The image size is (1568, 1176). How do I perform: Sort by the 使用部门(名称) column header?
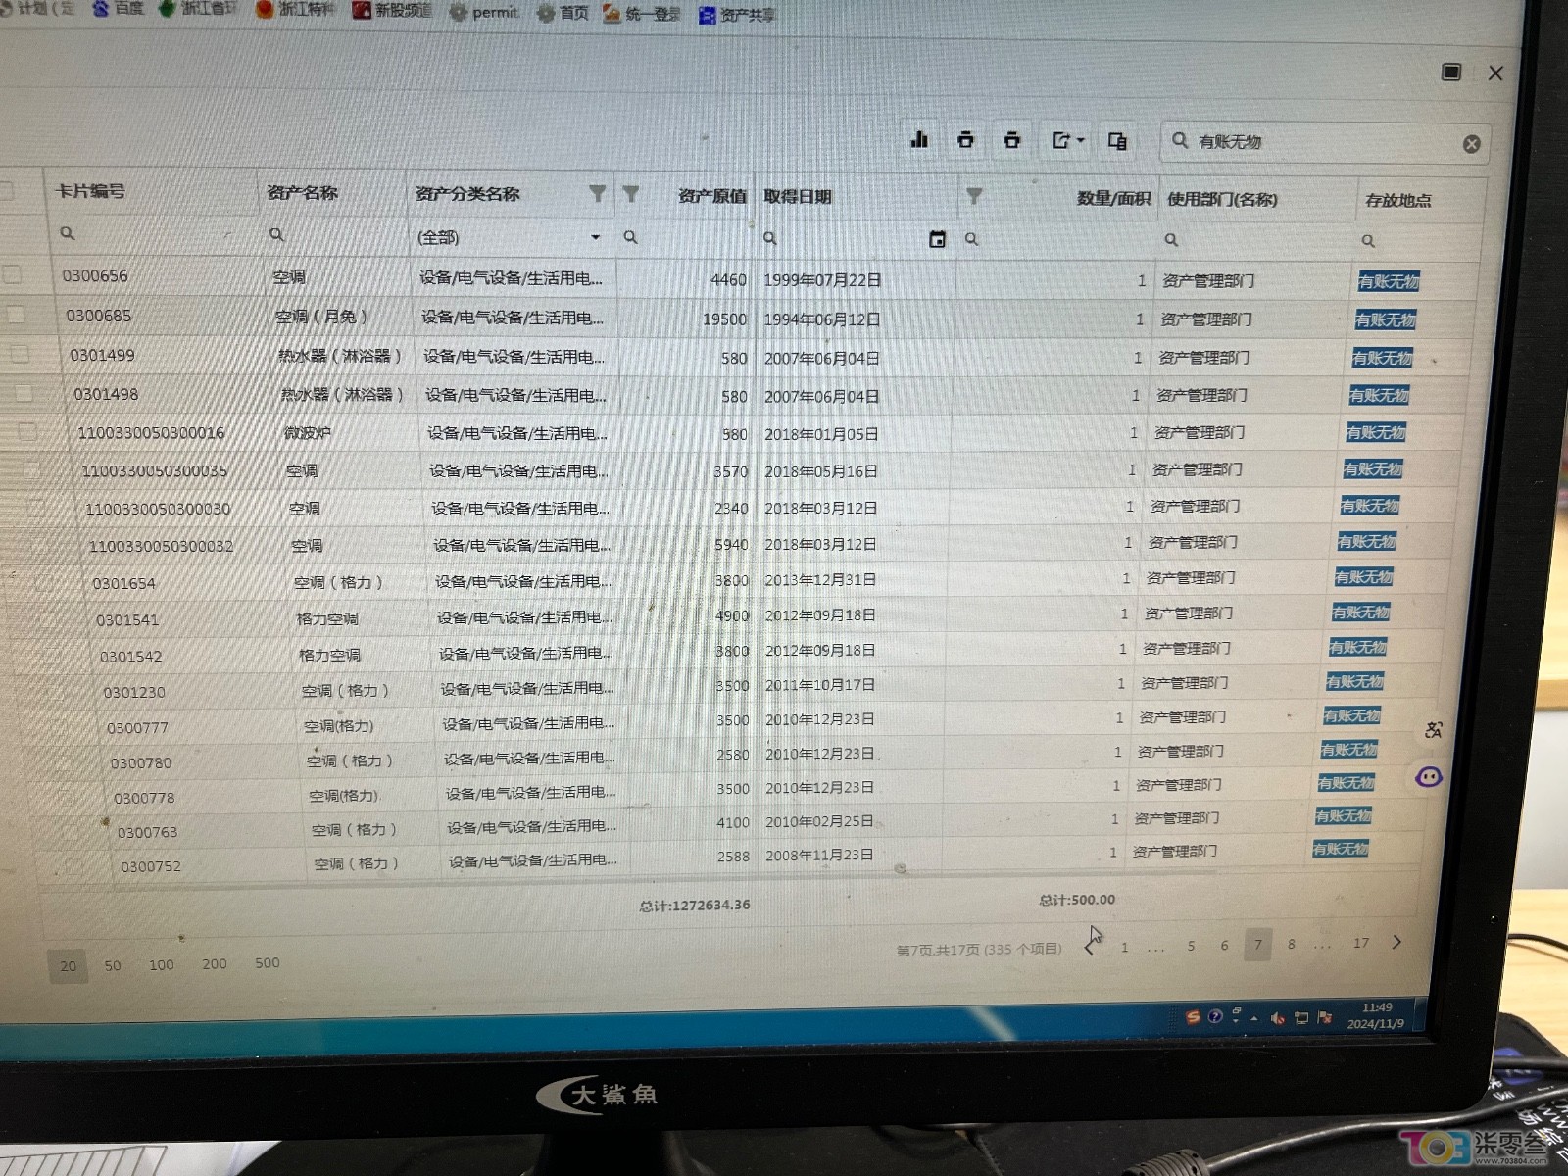click(x=1222, y=199)
